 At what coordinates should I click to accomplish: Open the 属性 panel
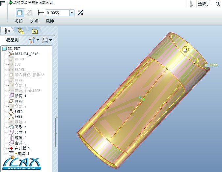point(50,21)
